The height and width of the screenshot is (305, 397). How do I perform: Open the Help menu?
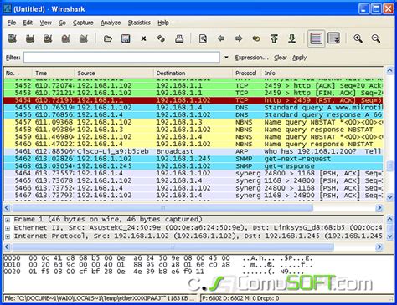click(x=163, y=23)
